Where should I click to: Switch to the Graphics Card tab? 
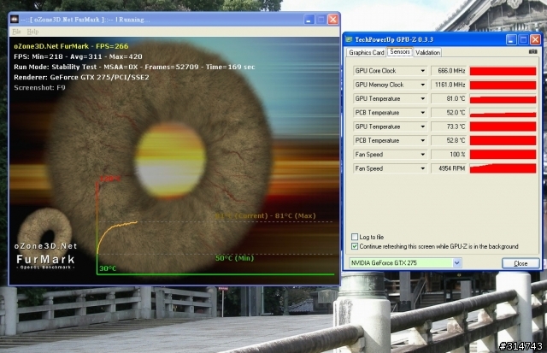click(x=367, y=52)
